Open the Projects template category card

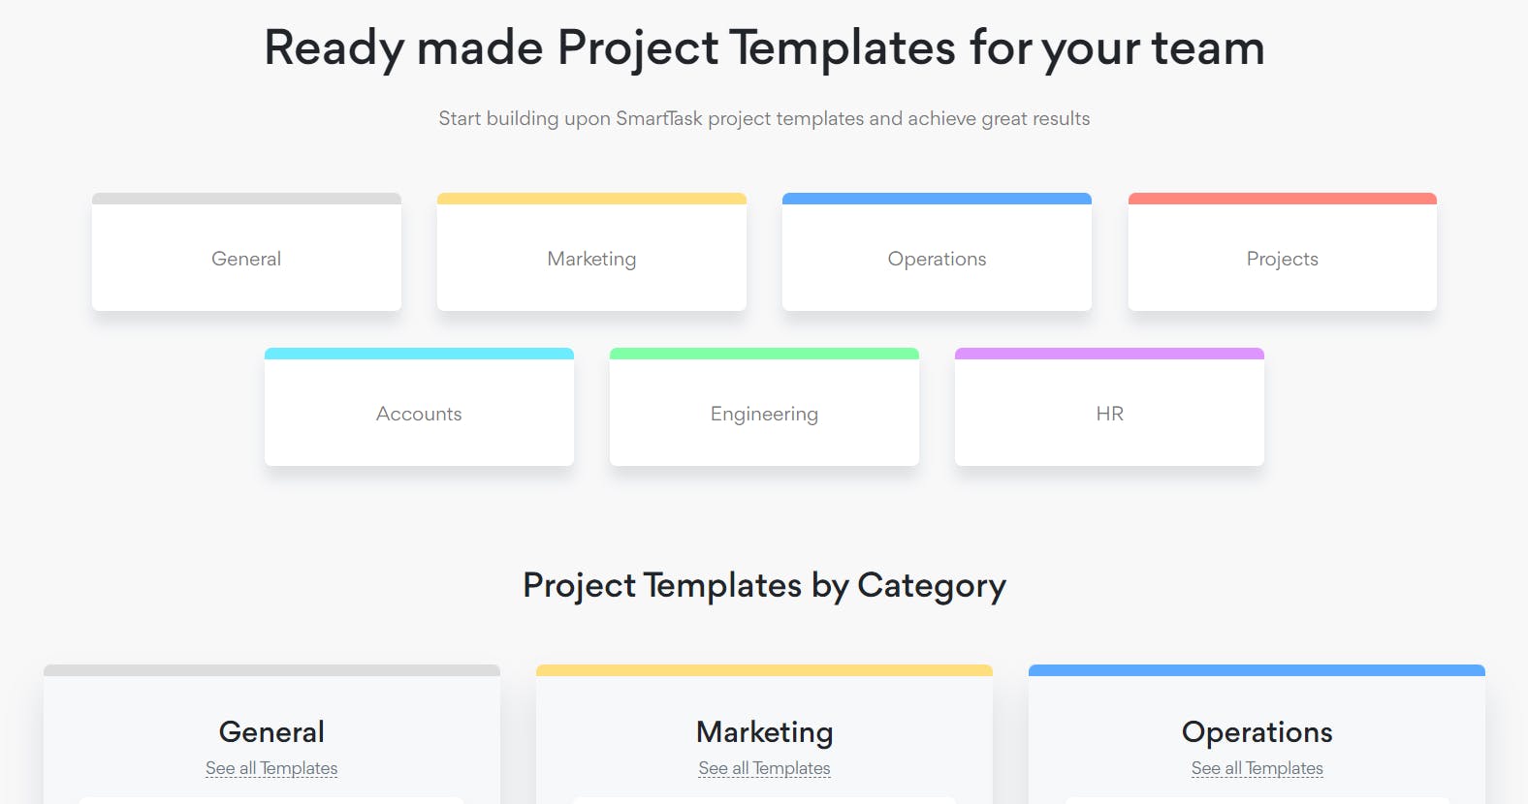click(1282, 259)
